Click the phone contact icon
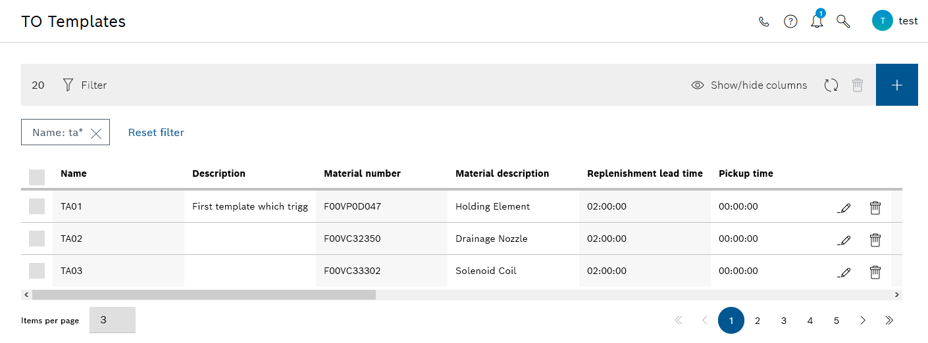The image size is (928, 343). tap(764, 21)
